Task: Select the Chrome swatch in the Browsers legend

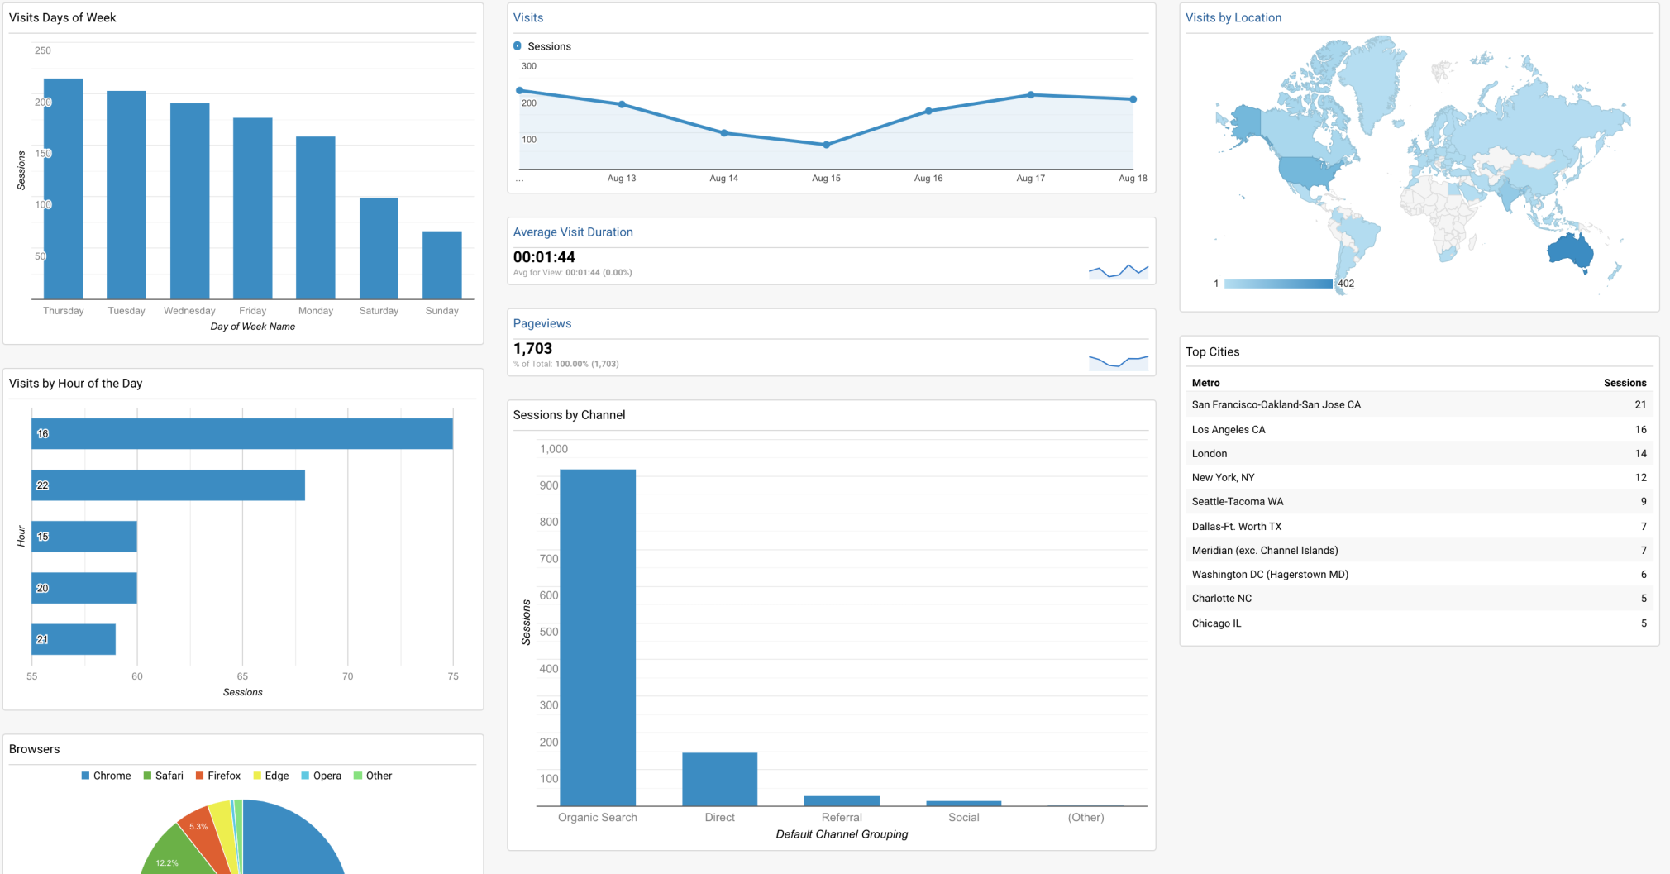Action: [83, 776]
